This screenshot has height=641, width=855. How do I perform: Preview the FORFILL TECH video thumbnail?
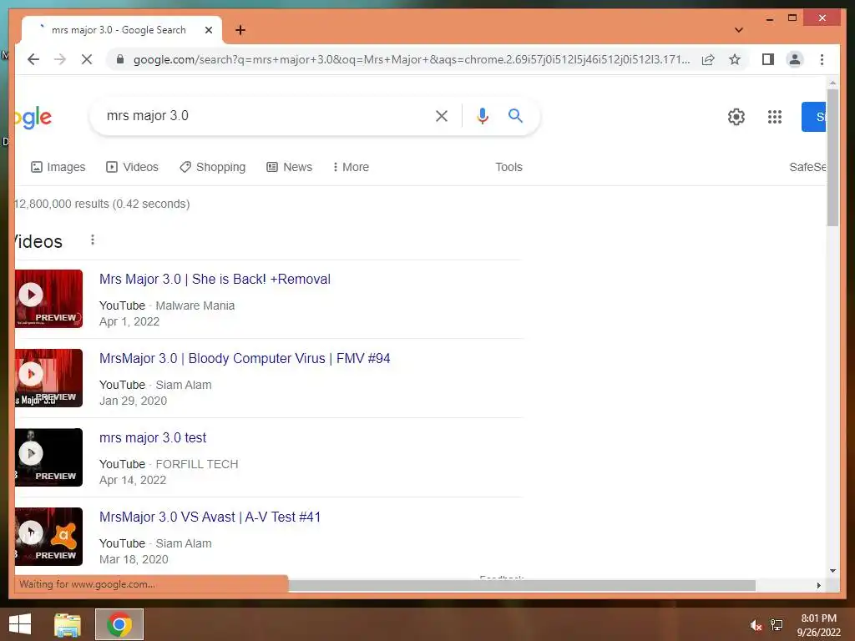pyautogui.click(x=49, y=457)
